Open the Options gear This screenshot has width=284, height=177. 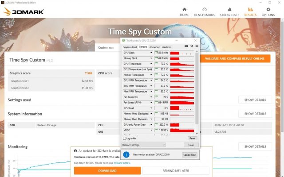click(x=268, y=11)
